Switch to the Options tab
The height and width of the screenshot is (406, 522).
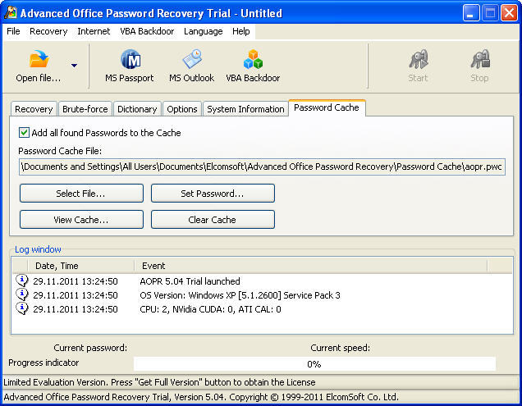(x=182, y=109)
